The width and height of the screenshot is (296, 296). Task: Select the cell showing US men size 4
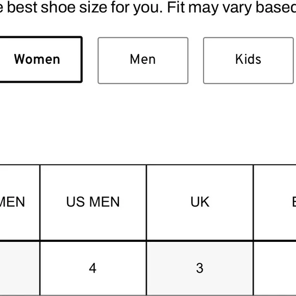(x=93, y=268)
